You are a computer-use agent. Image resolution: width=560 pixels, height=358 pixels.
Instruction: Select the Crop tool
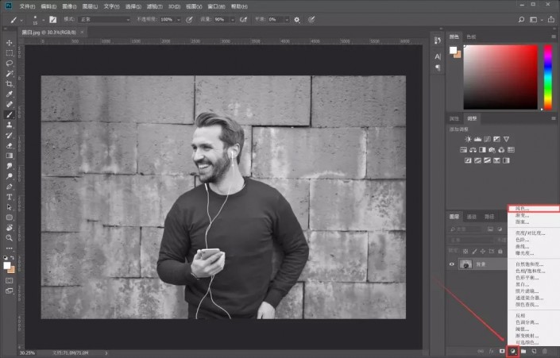tap(10, 83)
